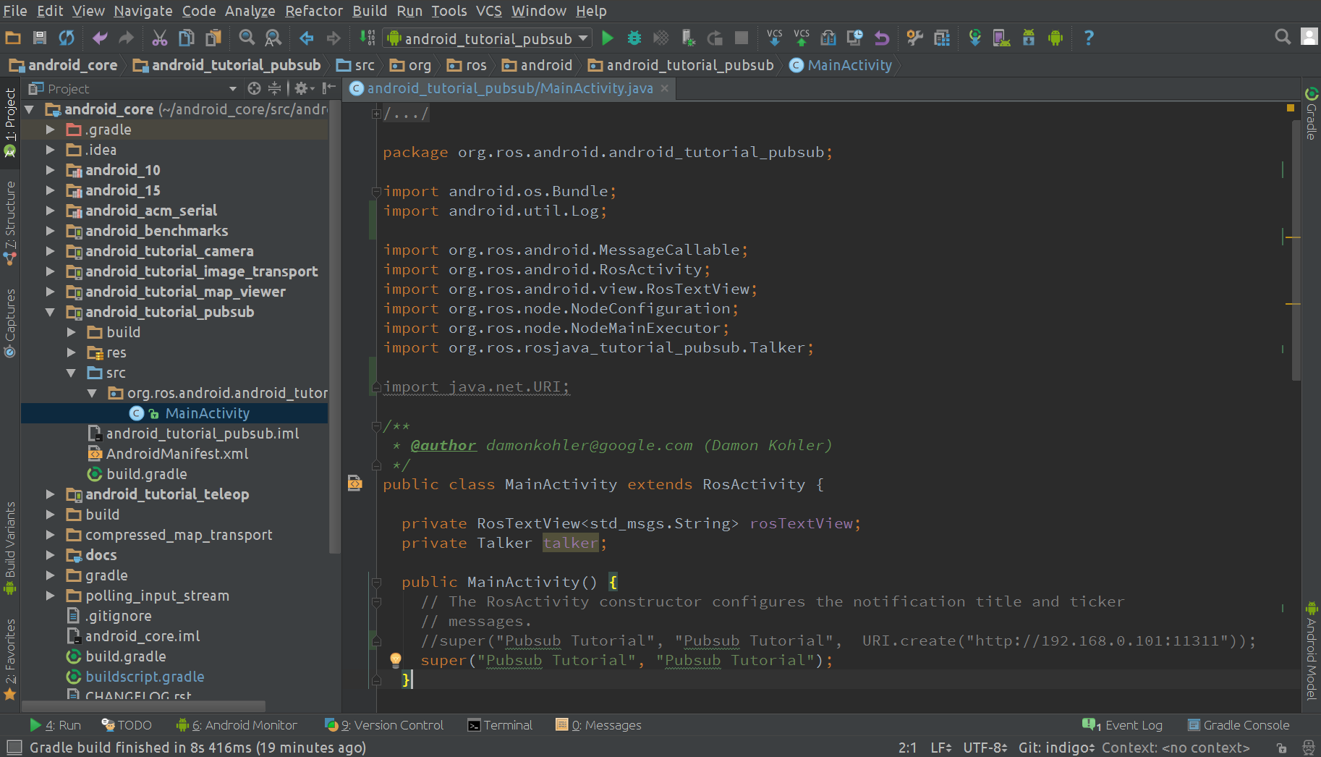The width and height of the screenshot is (1321, 757).
Task: Open the android_tutorial_pubsub run configuration dropdown
Action: [x=489, y=38]
